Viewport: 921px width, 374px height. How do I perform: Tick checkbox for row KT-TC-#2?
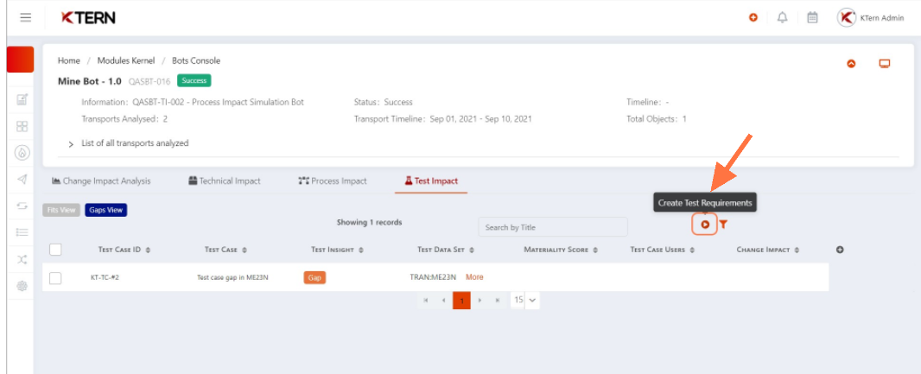[55, 278]
